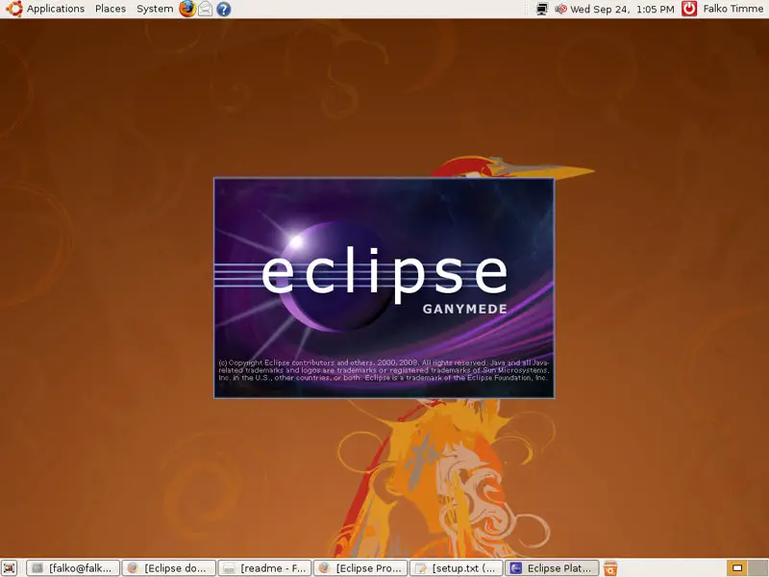Switch to the [setup.txt (... taskbar window

click(456, 568)
